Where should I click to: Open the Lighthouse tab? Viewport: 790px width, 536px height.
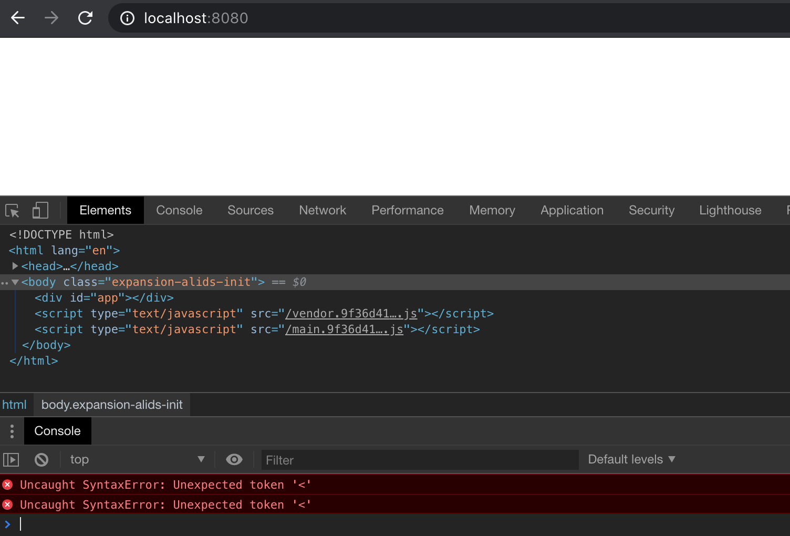tap(730, 210)
